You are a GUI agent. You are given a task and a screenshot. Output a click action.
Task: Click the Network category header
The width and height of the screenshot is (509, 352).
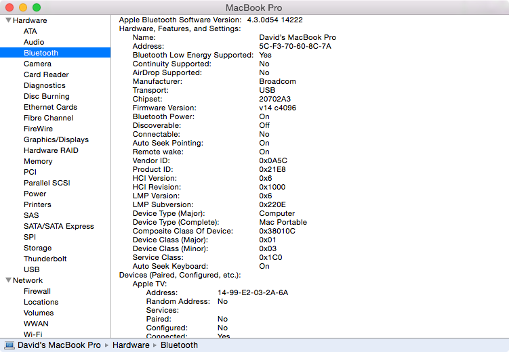(x=28, y=280)
